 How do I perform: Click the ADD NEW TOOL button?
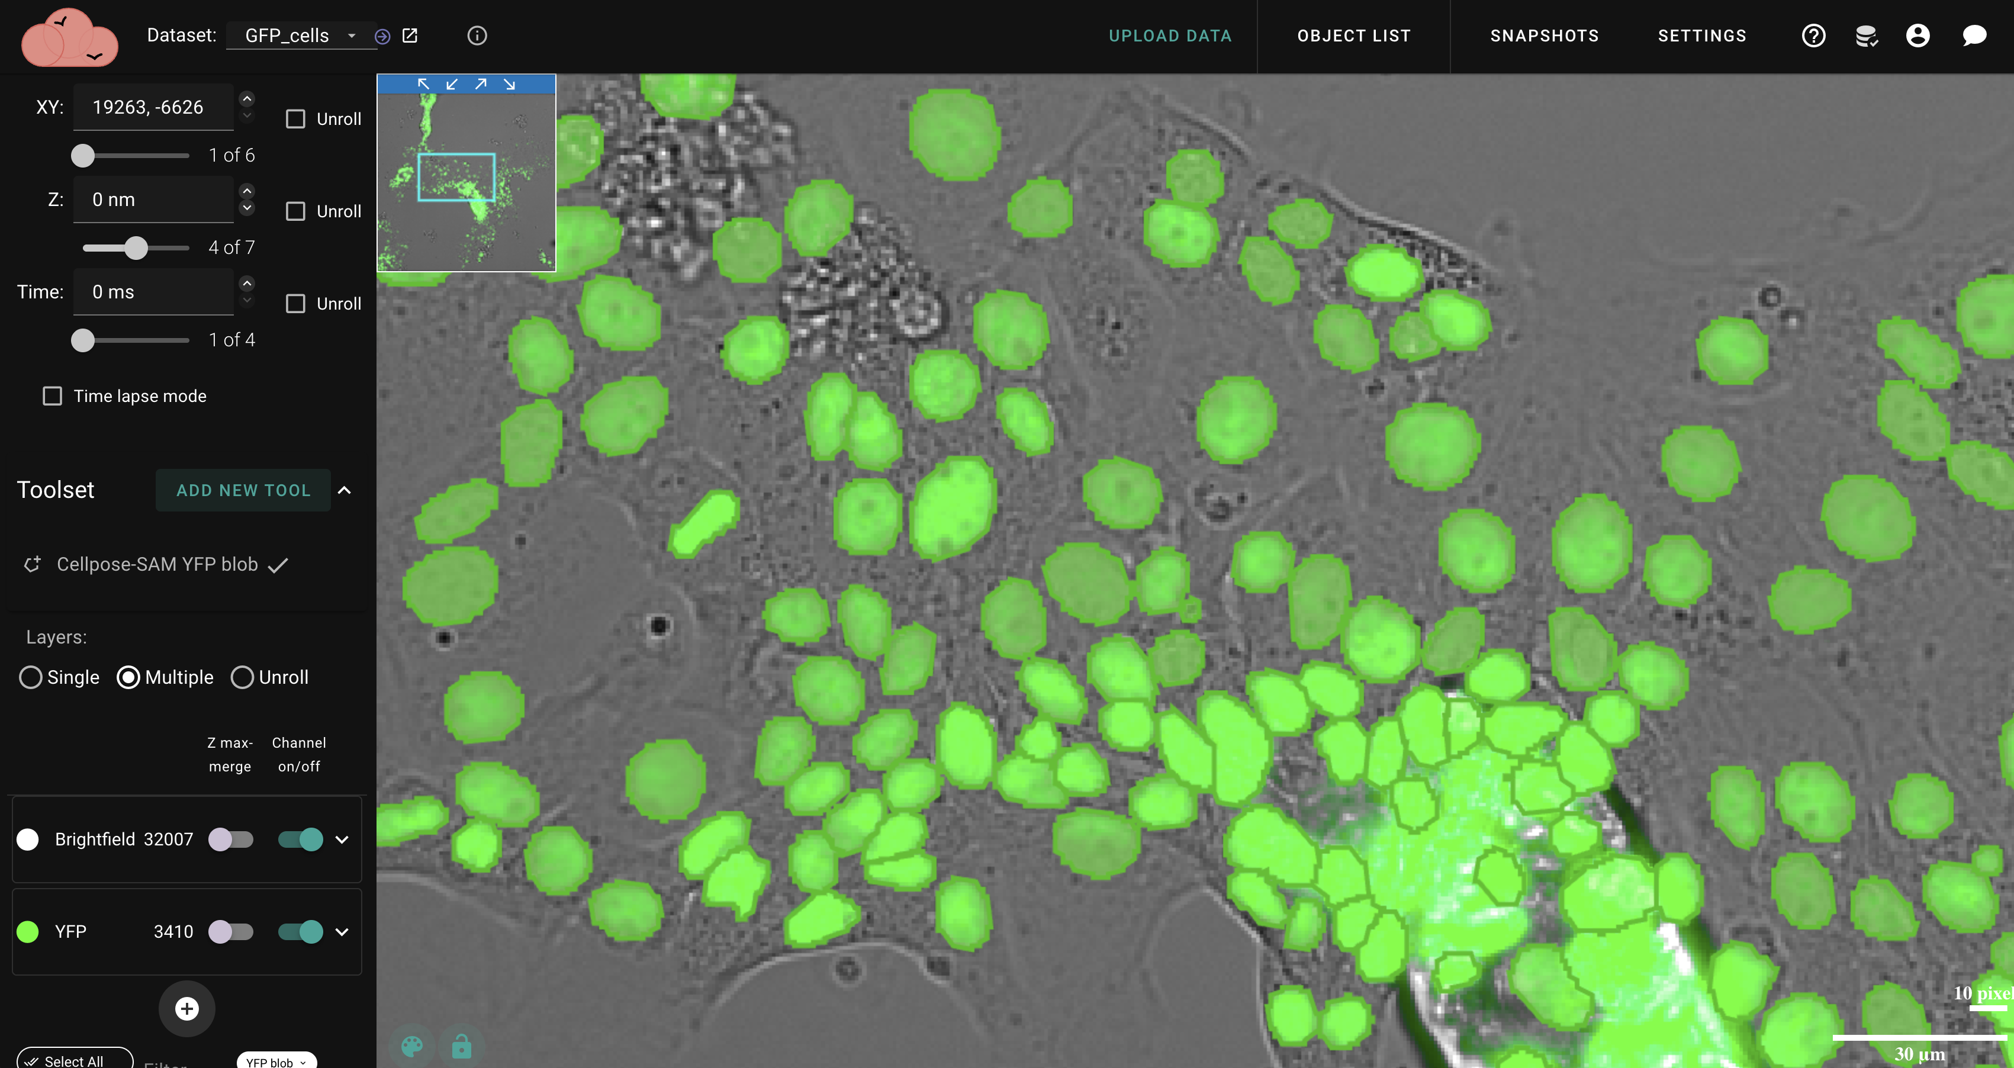point(242,490)
